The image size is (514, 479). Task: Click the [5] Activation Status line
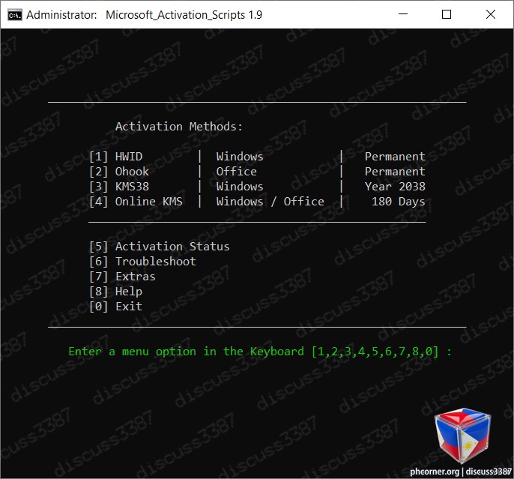click(160, 246)
